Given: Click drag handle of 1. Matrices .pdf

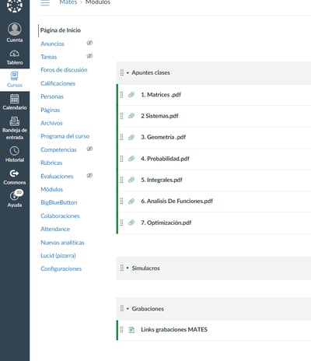Looking at the screenshot, I should (121, 95).
